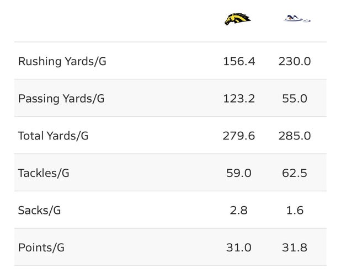Select the Points/G row label

(41, 248)
